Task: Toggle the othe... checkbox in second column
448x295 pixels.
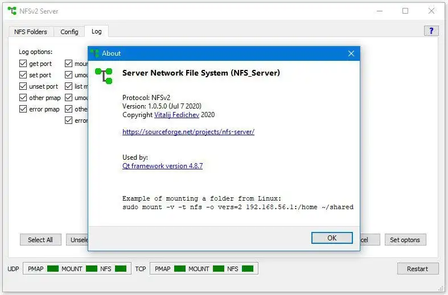Action: pyautogui.click(x=68, y=109)
